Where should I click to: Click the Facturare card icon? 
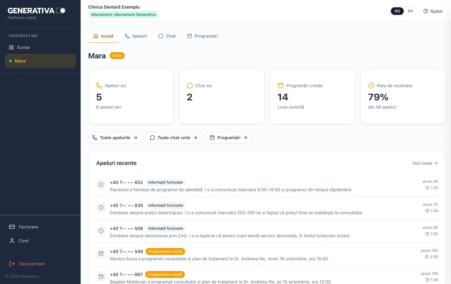12,227
